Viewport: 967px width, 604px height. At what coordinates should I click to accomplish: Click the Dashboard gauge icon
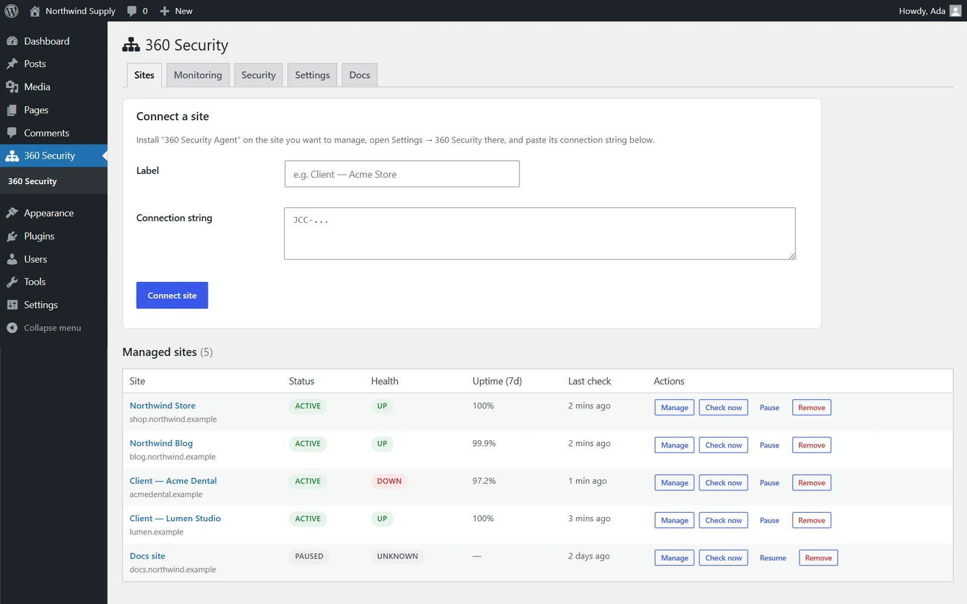click(12, 41)
